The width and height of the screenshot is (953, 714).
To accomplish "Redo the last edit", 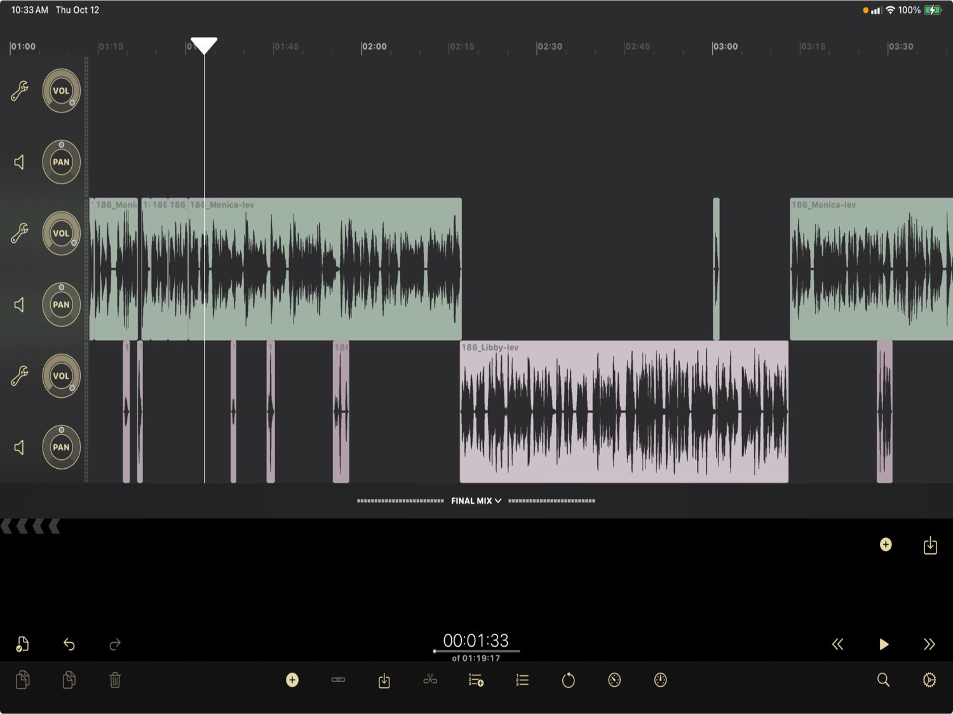I will (x=115, y=644).
